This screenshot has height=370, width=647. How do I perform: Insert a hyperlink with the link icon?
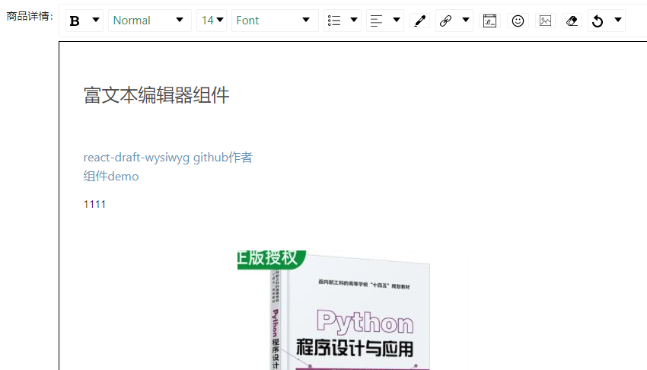(x=445, y=21)
